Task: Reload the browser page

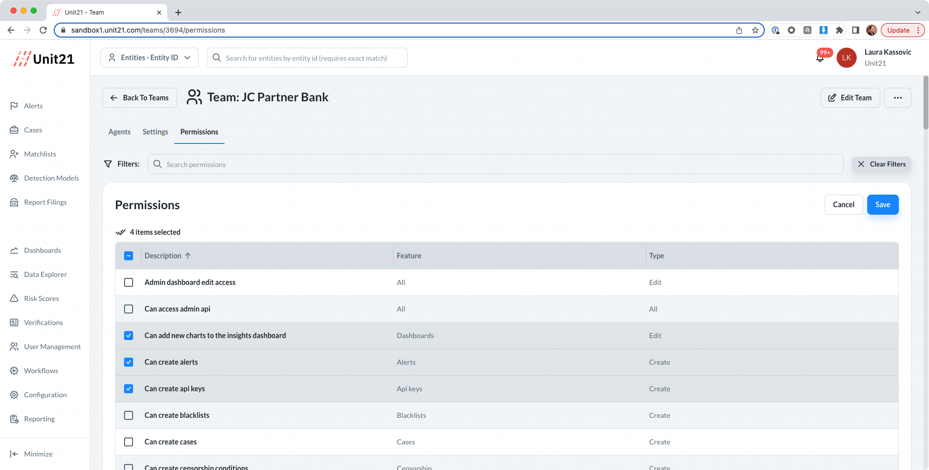Action: coord(43,30)
